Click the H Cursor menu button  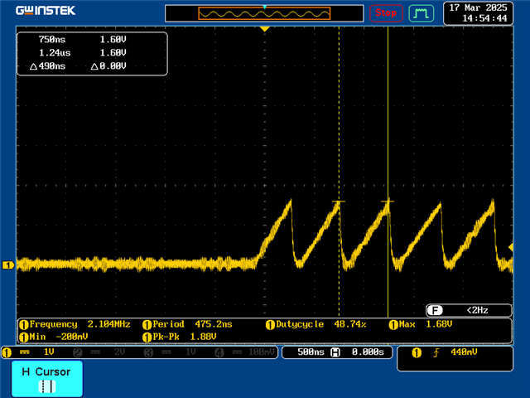click(x=47, y=379)
